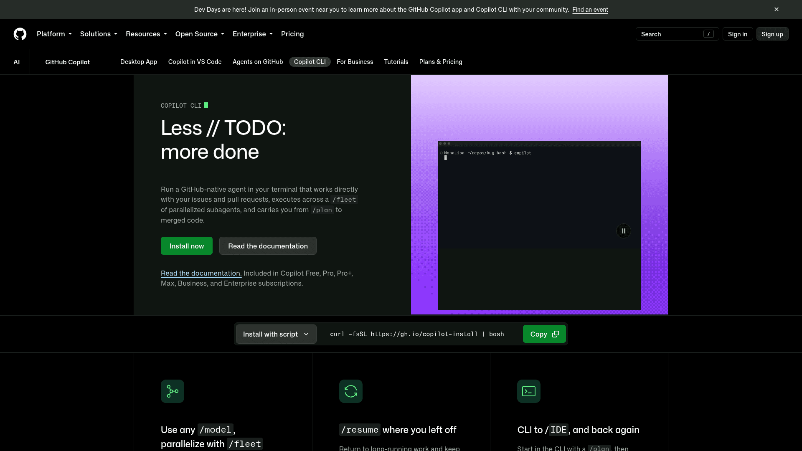Open the For Business tab
Screen dimensions: 802x451
[355, 62]
